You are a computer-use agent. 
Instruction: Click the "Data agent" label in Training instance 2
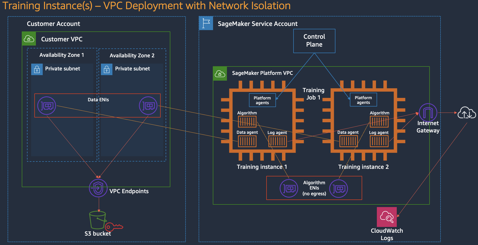(x=348, y=132)
